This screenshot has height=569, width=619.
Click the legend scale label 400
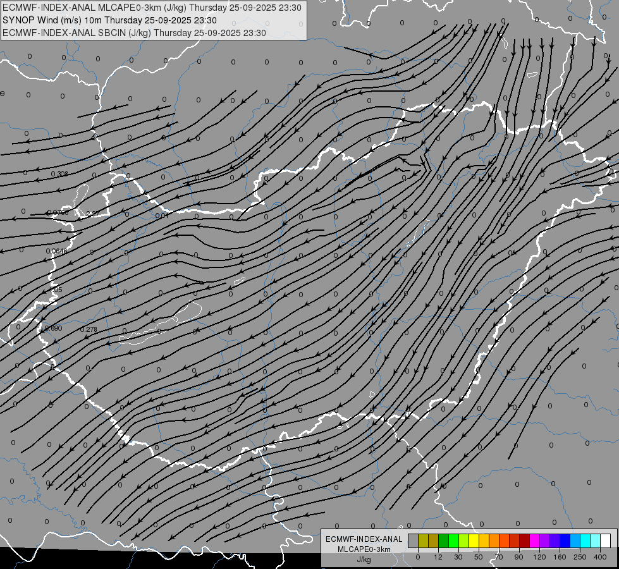tap(600, 557)
